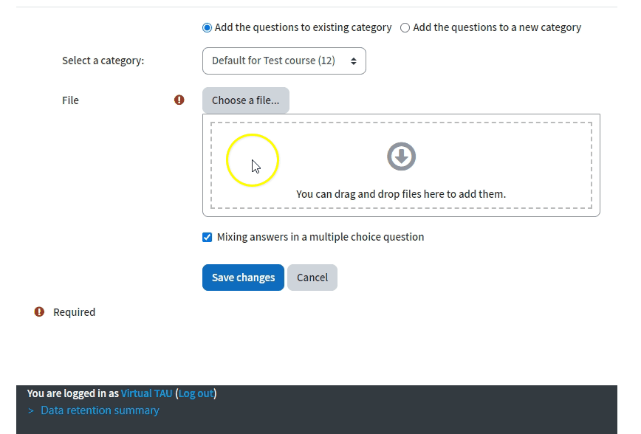The image size is (641, 434).
Task: Click the 'File' field label
Action: pos(70,100)
